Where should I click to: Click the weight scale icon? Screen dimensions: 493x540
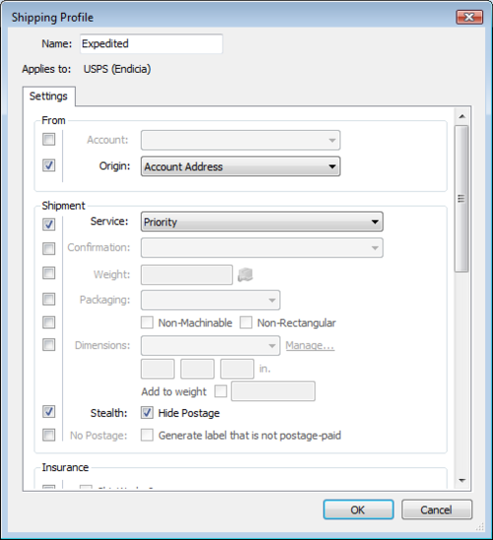tap(245, 275)
